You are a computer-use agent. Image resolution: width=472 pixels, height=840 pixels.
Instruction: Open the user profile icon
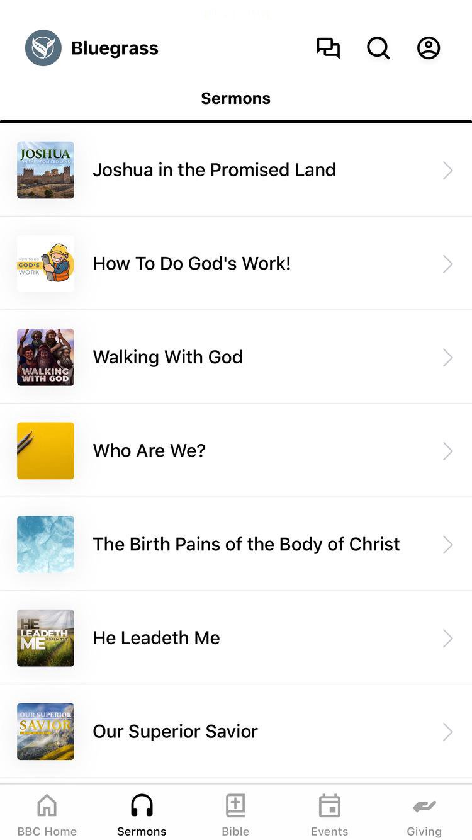tap(429, 48)
